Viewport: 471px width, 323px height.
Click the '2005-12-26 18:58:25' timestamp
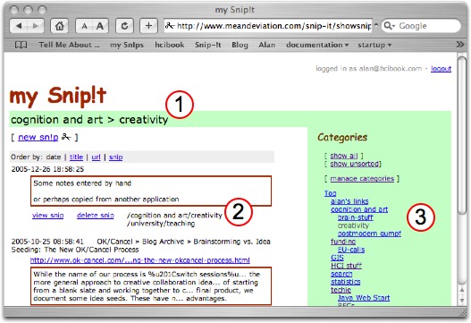click(x=47, y=169)
